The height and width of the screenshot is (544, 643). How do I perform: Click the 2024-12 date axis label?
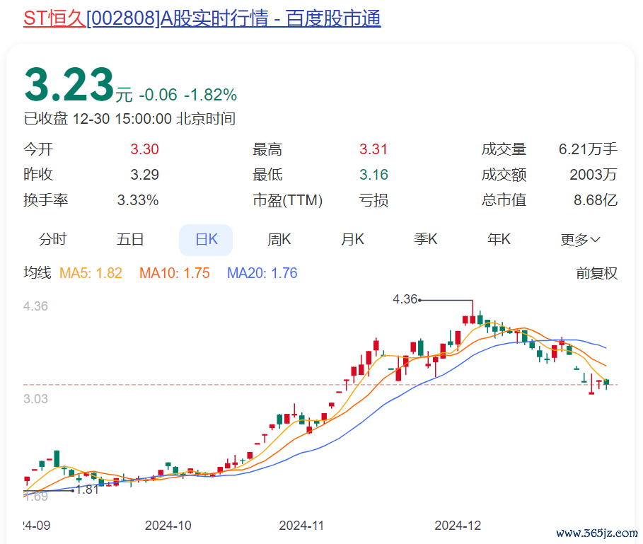pos(458,526)
